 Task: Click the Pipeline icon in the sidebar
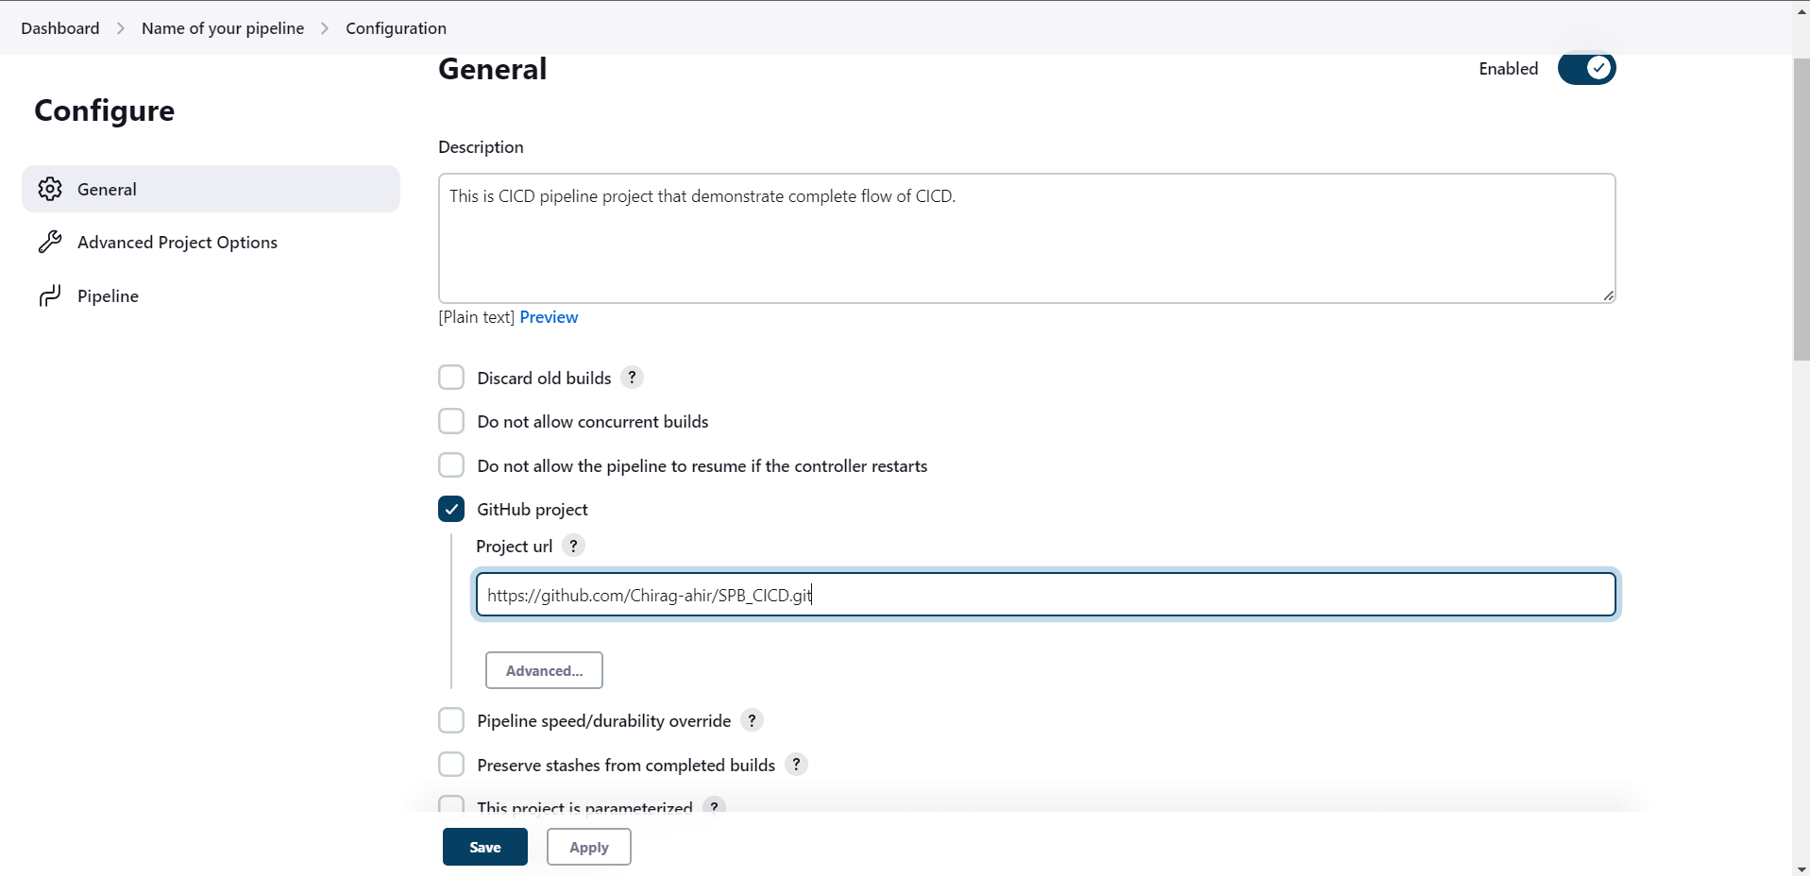(x=50, y=295)
